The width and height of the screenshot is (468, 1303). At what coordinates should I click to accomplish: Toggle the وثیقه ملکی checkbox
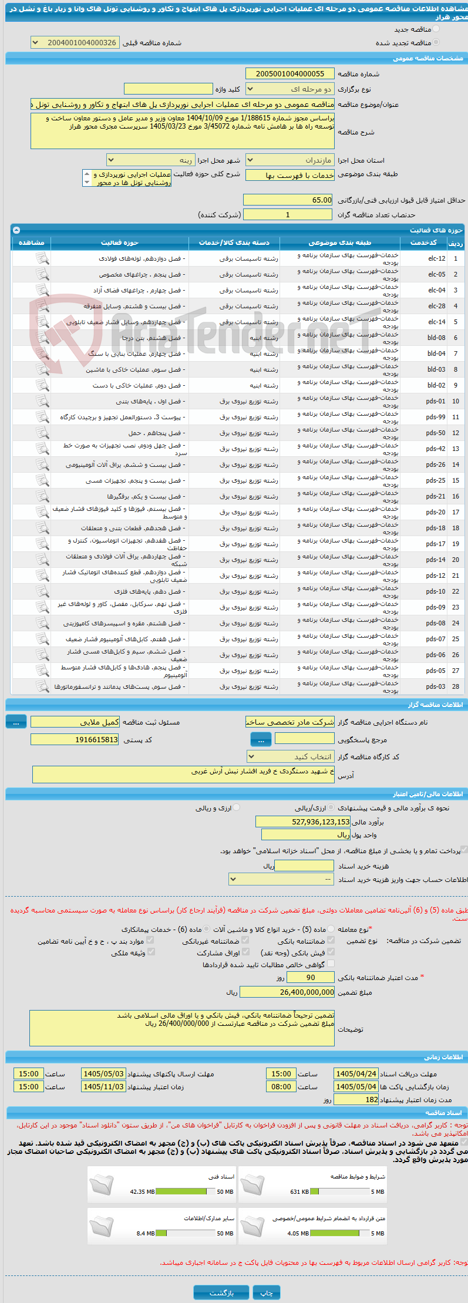click(150, 952)
